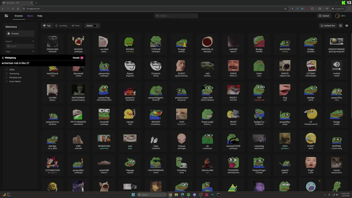Open the LS14 user avatar

point(337,16)
